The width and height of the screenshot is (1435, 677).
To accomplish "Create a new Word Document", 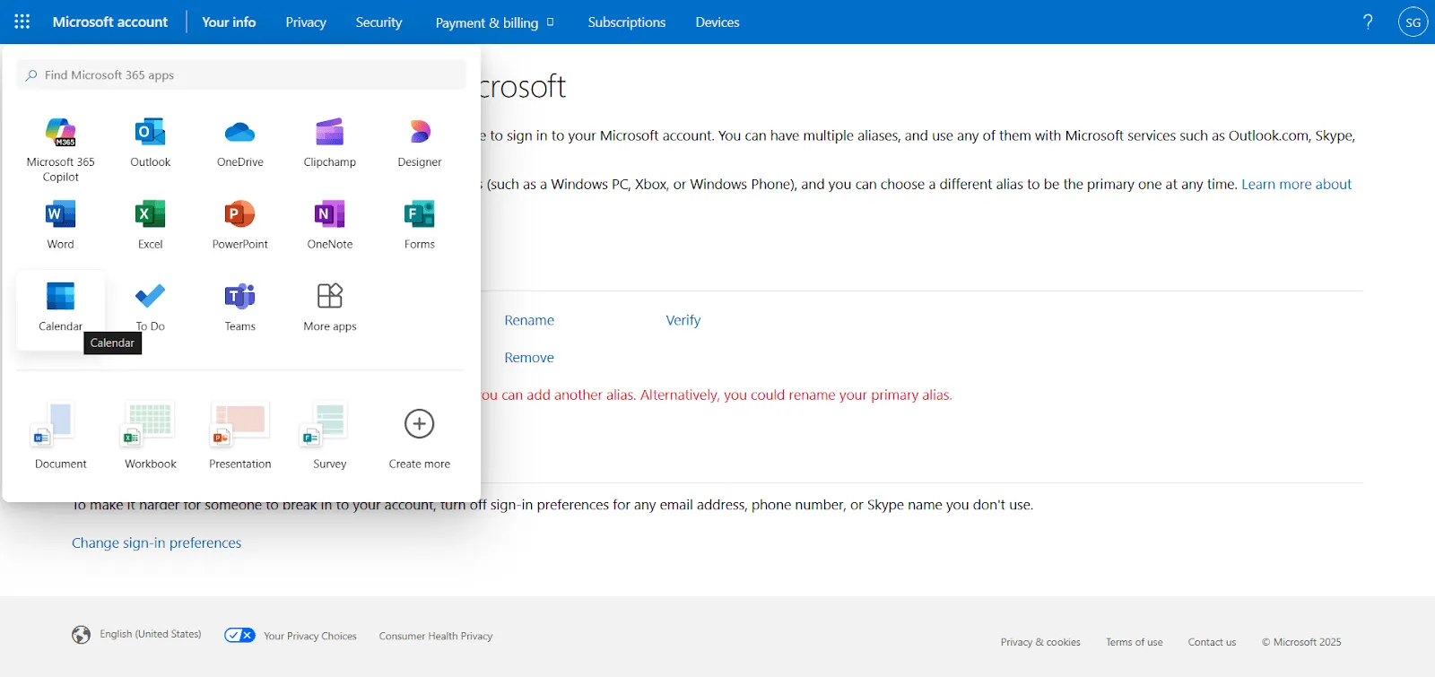I will point(60,436).
